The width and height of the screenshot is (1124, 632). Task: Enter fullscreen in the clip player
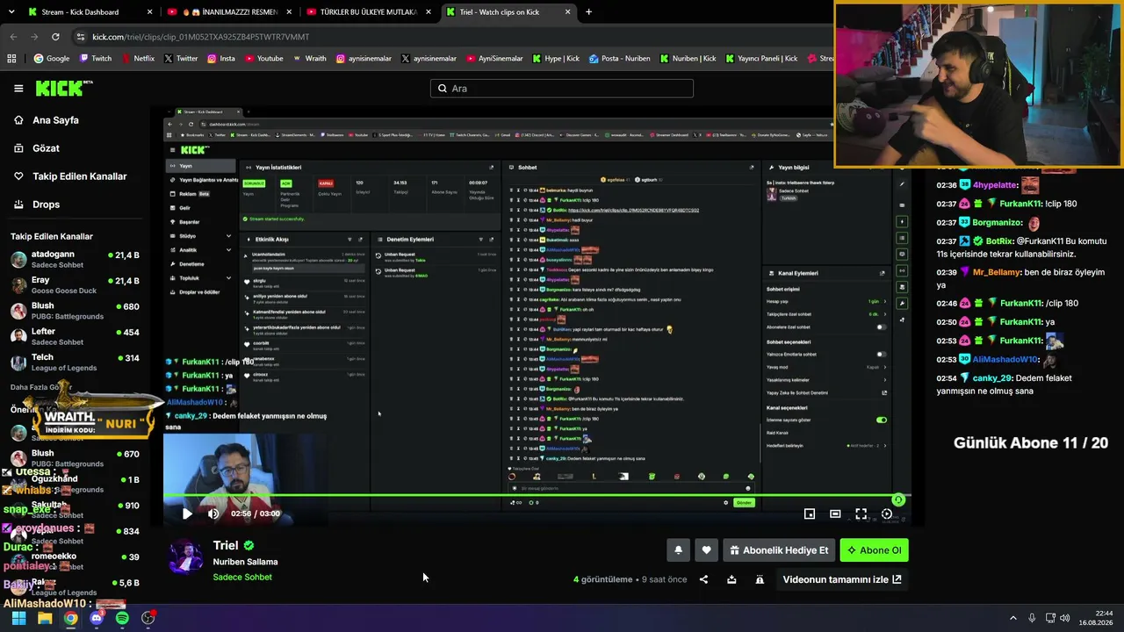pos(861,513)
